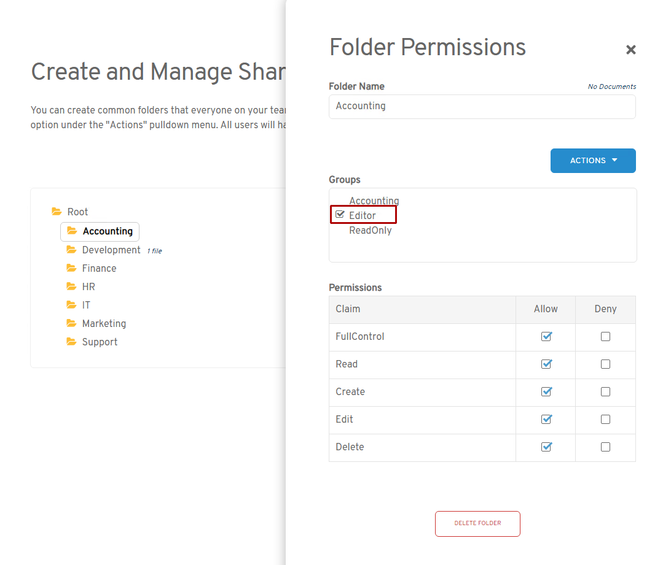Close the Folder Permissions panel
The width and height of the screenshot is (671, 565).
coord(630,50)
